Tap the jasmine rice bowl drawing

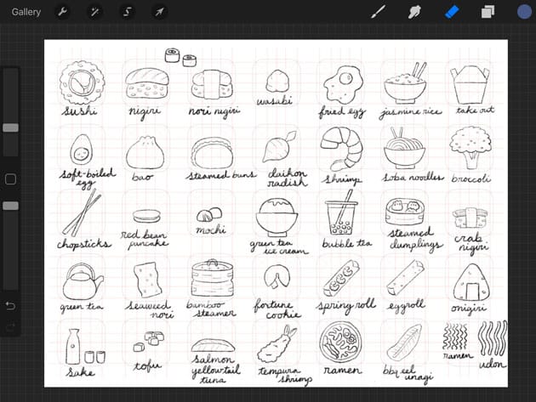pyautogui.click(x=406, y=83)
